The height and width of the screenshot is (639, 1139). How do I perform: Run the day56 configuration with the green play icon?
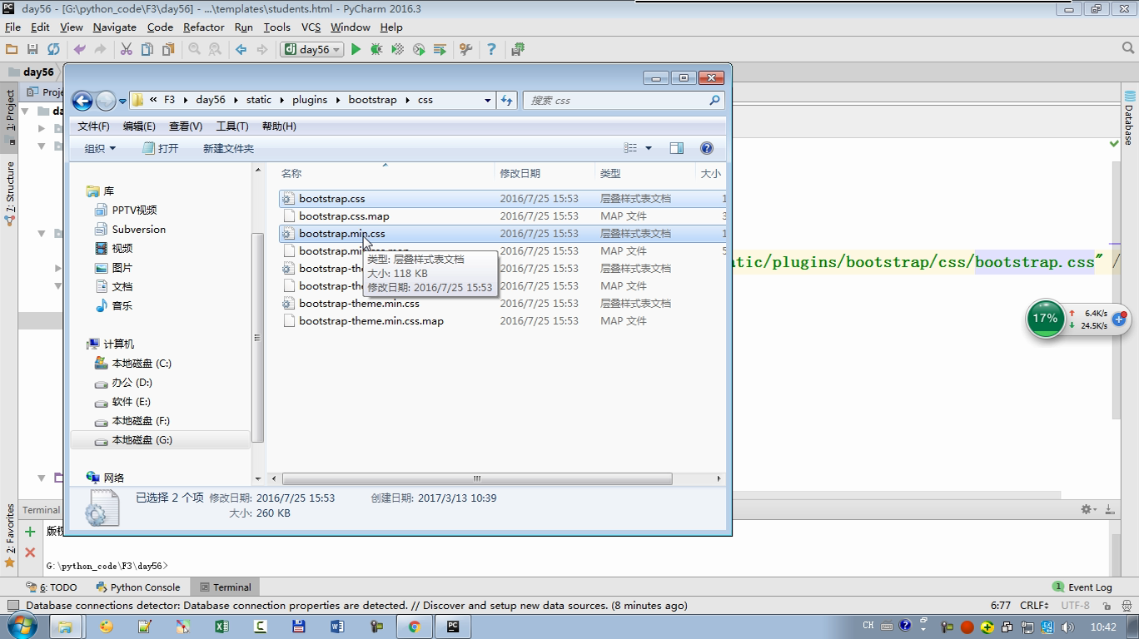[x=356, y=50]
